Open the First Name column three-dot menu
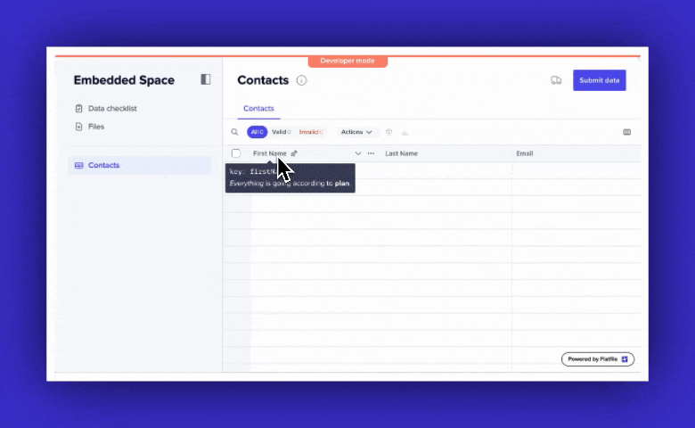 [371, 153]
